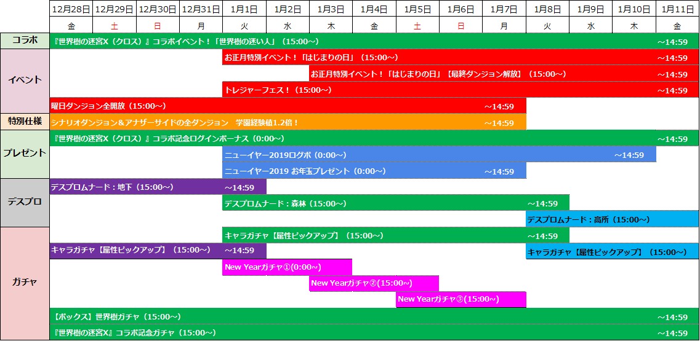The image size is (700, 341).
Task: Click the purple キャラガチャ【属性ピックアップ】 title
Action: tap(131, 250)
